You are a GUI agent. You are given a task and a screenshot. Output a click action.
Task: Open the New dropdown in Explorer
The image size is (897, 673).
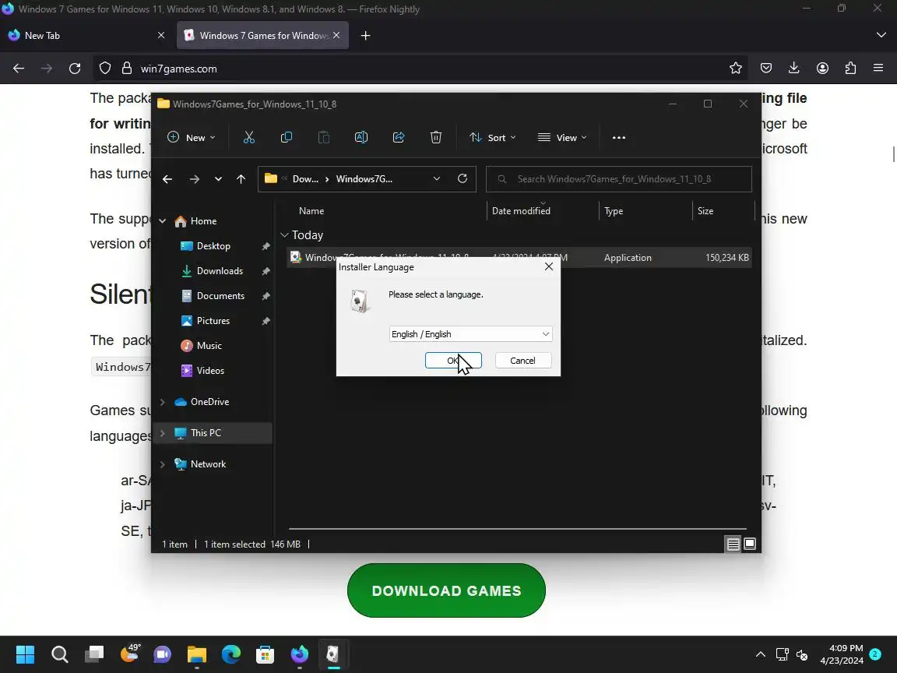click(191, 137)
